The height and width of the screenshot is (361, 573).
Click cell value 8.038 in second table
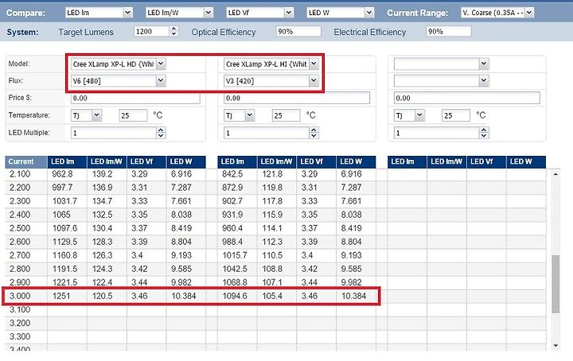pyautogui.click(x=352, y=215)
